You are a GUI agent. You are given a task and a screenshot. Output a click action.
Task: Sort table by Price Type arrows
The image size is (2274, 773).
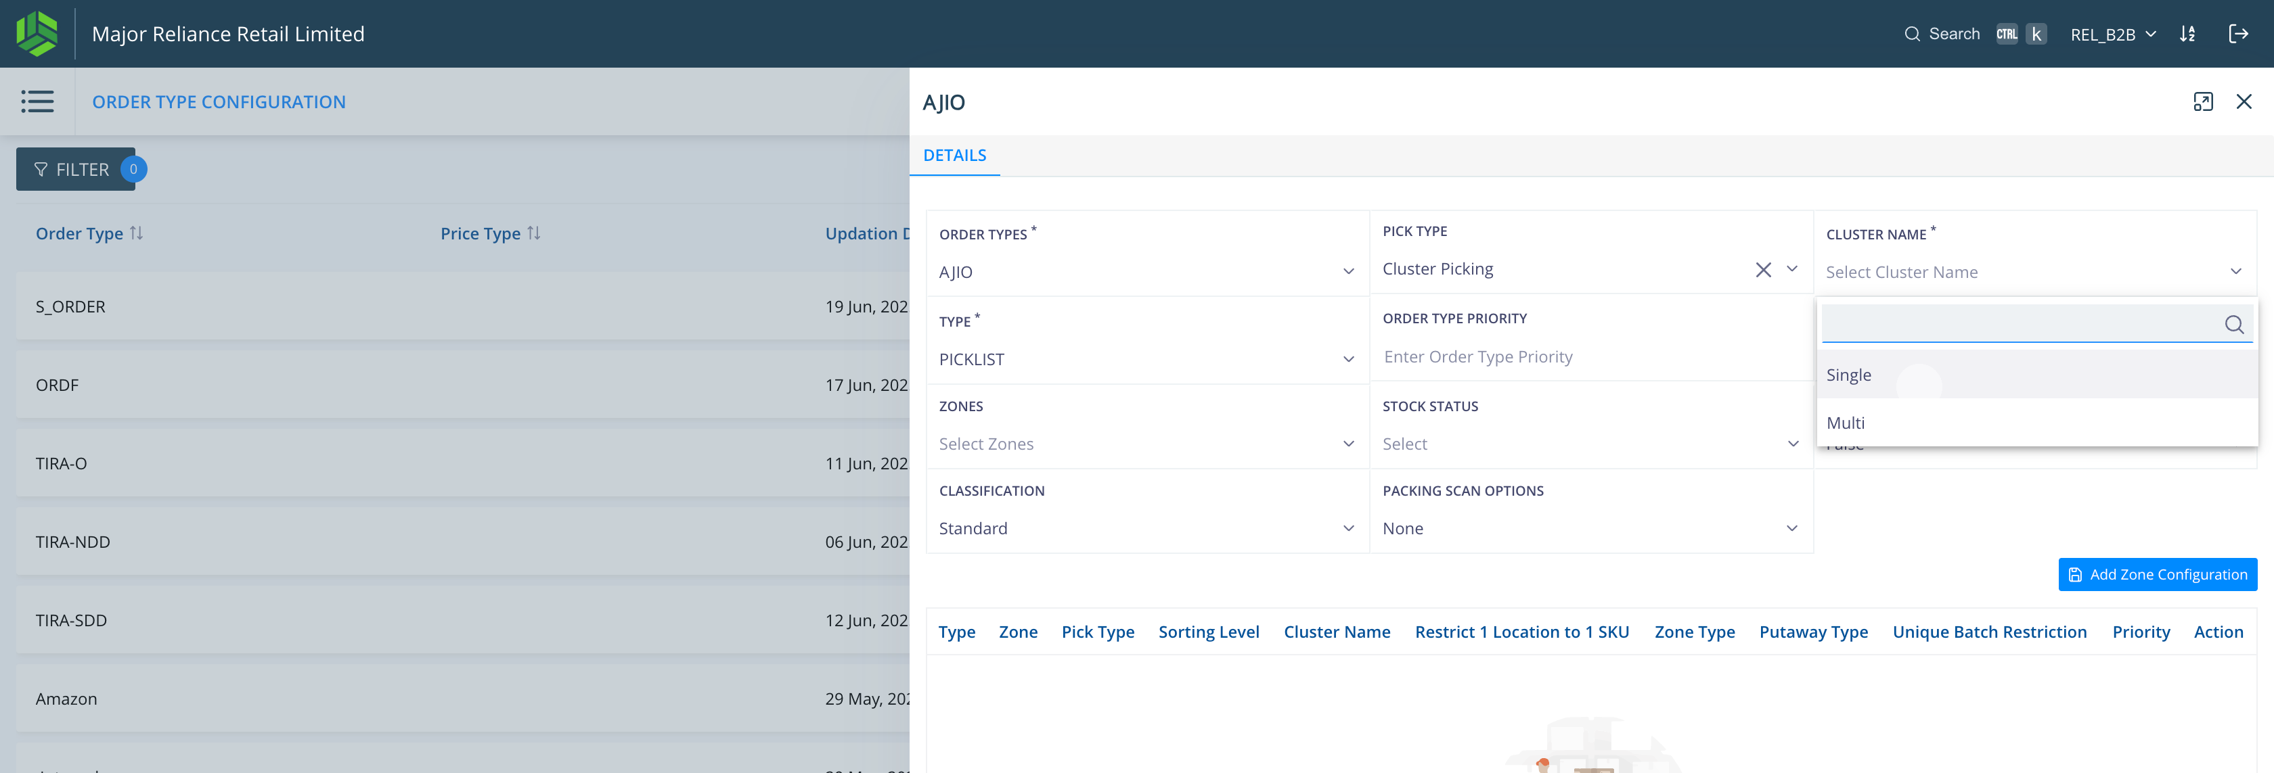[534, 233]
